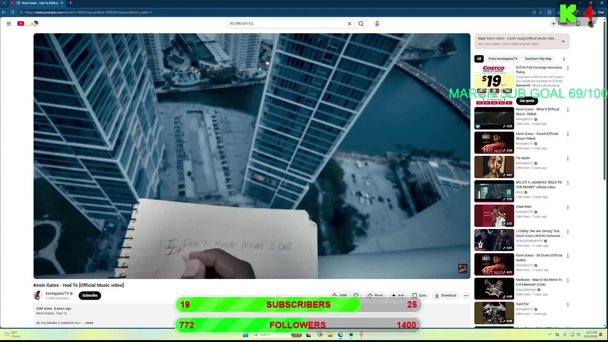Screen dimensions: 608x342
Task: Open What If video thumbnail
Action: pyautogui.click(x=494, y=118)
